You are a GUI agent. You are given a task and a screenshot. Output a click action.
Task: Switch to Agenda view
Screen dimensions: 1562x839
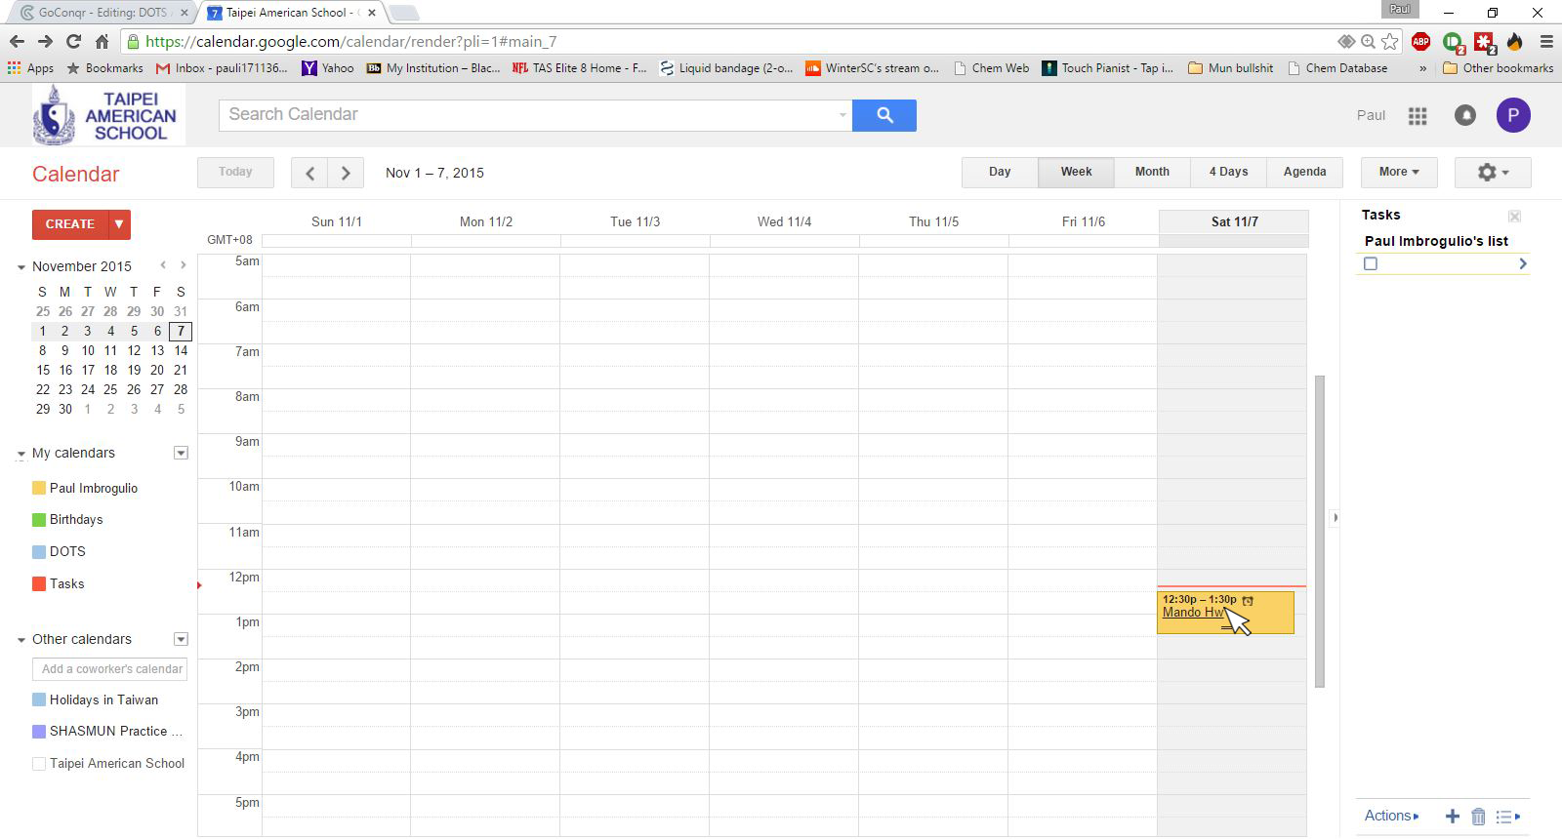[1304, 172]
